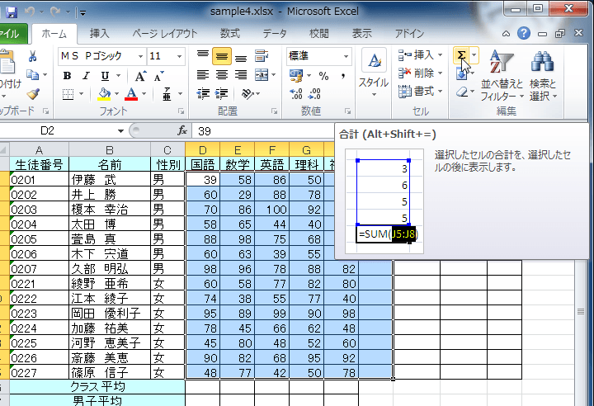Open Excel Help question mark
The image size is (594, 406).
click(524, 33)
